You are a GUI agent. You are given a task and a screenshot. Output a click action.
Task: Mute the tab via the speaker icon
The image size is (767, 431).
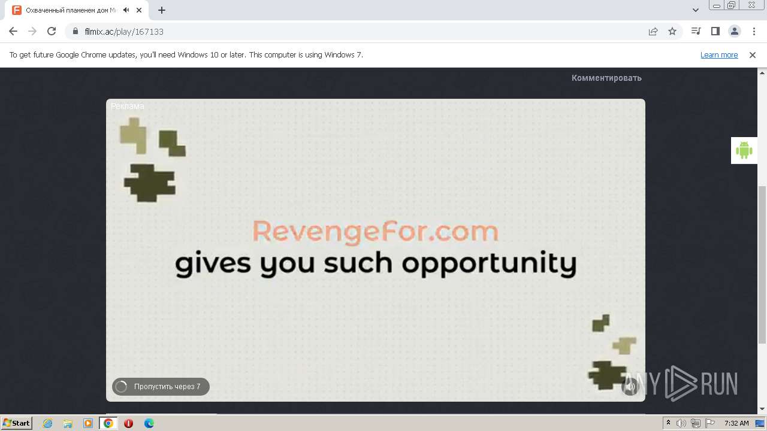pos(126,10)
